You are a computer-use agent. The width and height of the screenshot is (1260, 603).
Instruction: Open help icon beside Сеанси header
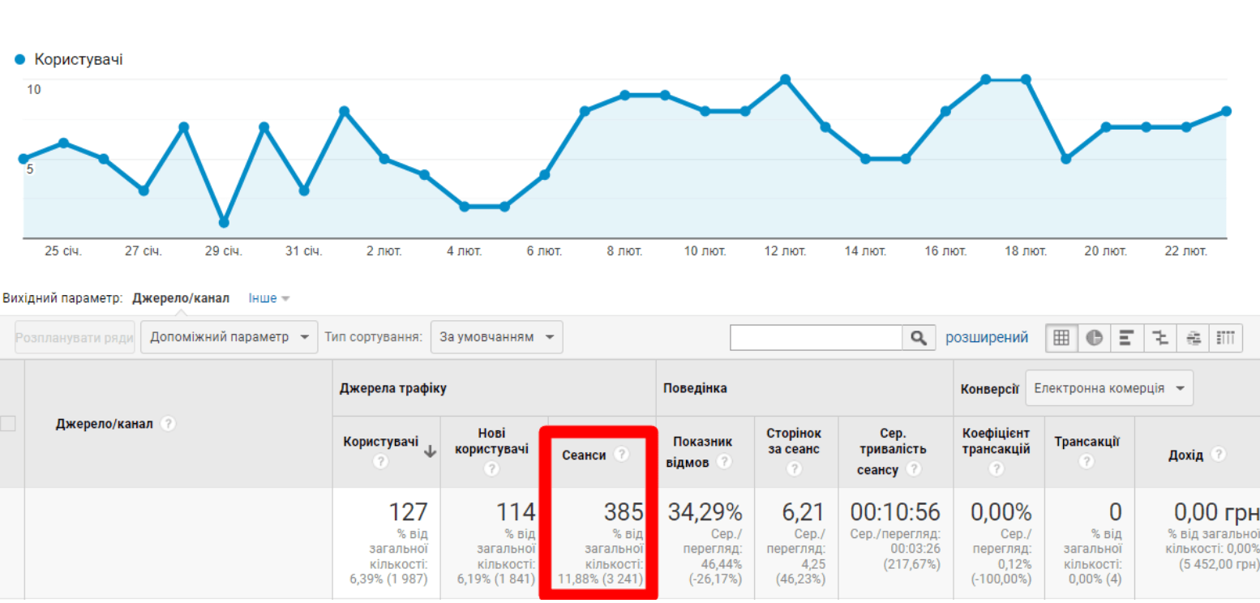pyautogui.click(x=621, y=455)
